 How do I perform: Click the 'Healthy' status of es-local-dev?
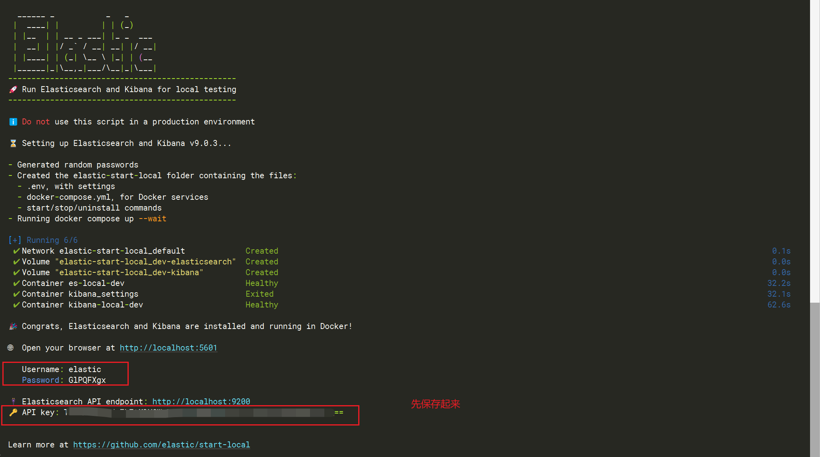[262, 283]
